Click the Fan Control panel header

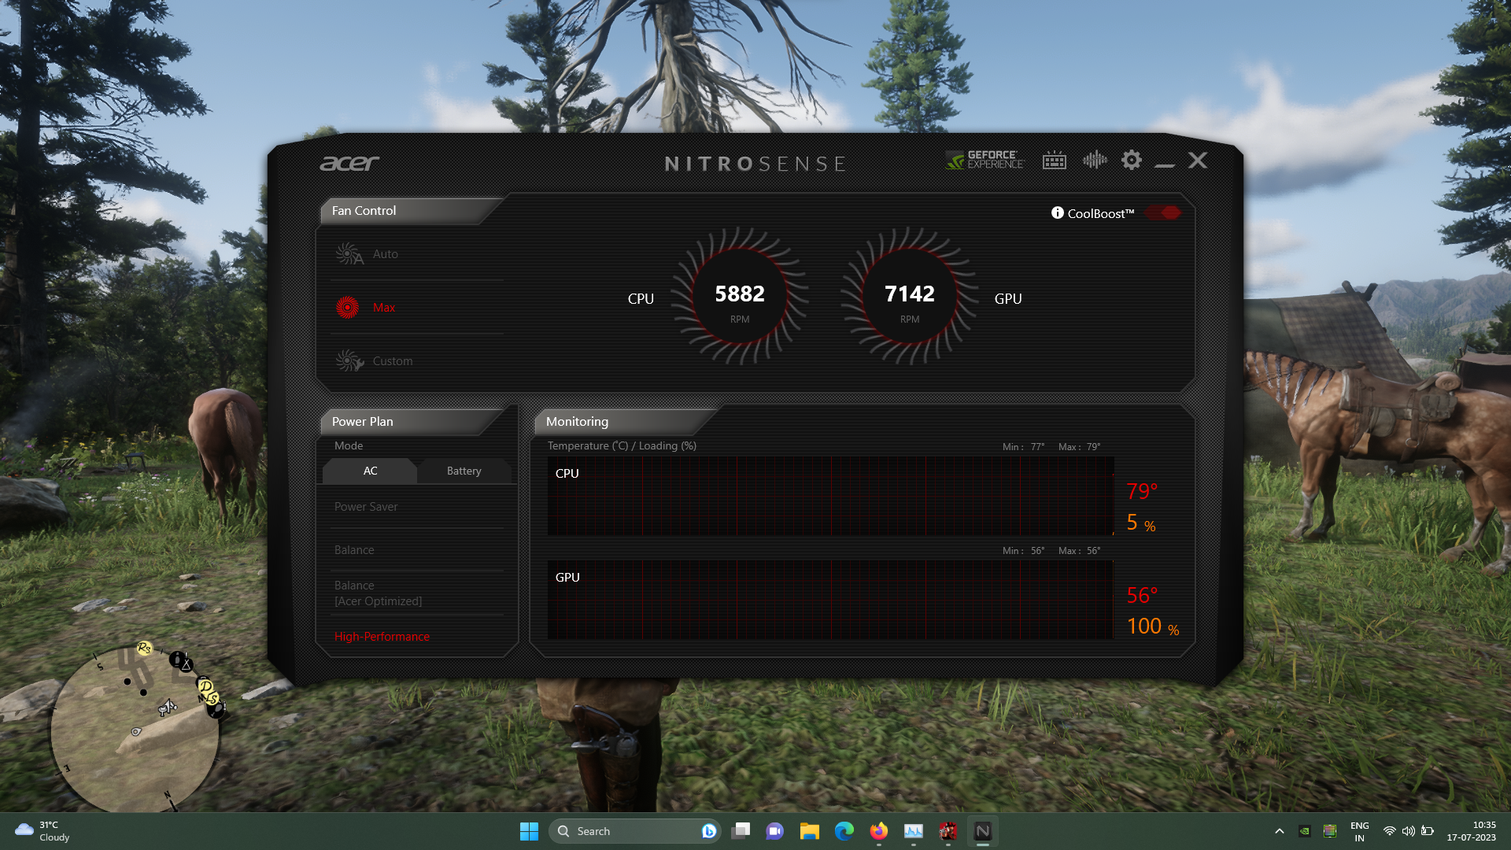pos(411,211)
